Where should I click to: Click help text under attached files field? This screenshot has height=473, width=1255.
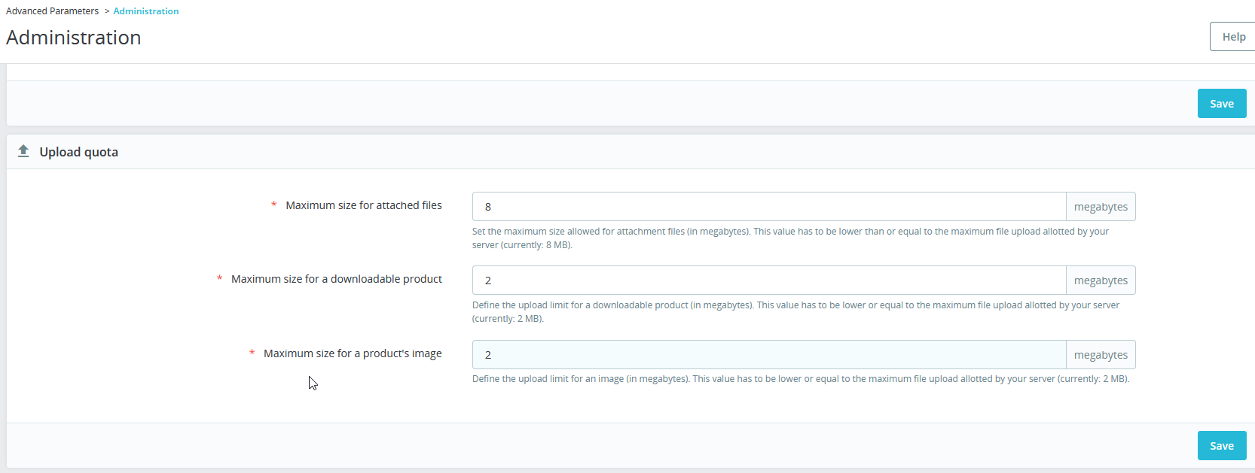point(790,238)
